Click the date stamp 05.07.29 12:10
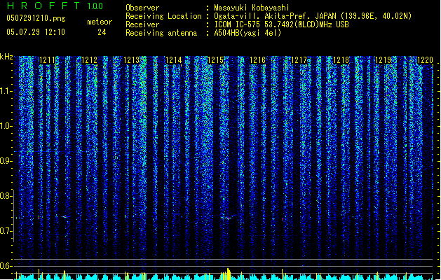Image resolution: width=441 pixels, height=280 pixels. (36, 32)
